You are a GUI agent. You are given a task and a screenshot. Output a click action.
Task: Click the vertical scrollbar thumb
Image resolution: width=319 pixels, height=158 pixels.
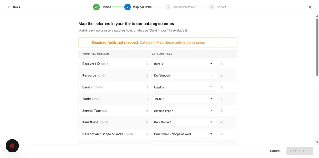coord(317,47)
